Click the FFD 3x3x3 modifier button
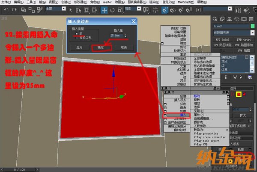Viewport: 257px width, 172px height. 222,40
